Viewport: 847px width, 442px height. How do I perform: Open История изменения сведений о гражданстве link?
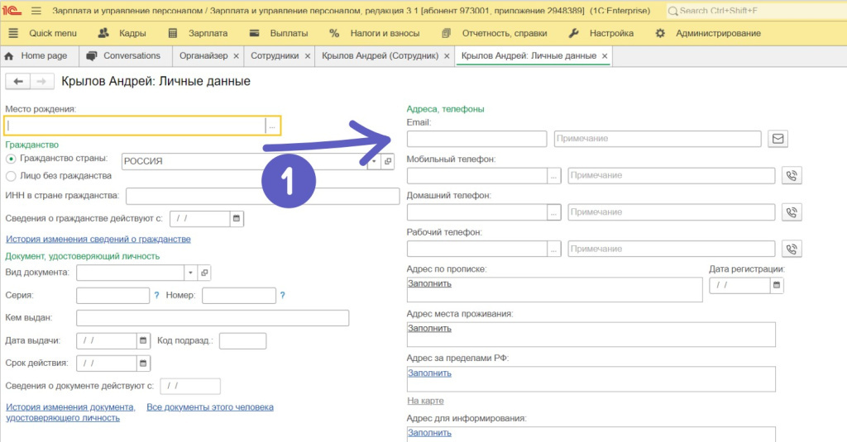[98, 239]
